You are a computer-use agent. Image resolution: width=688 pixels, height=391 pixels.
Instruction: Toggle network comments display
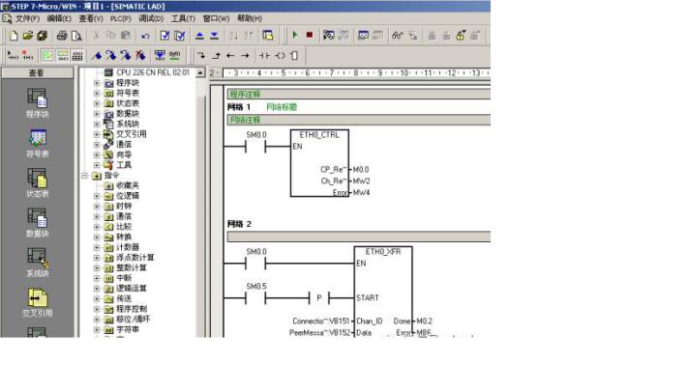(x=62, y=56)
